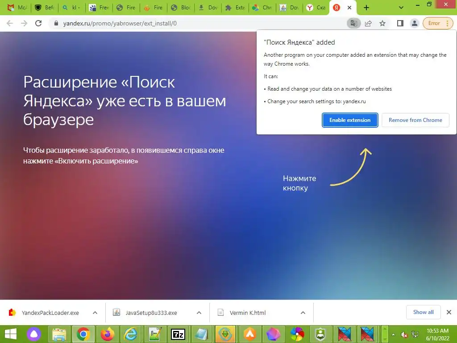Open the colorful pinwheel taskbar app
457x343 pixels.
[x=297, y=334]
